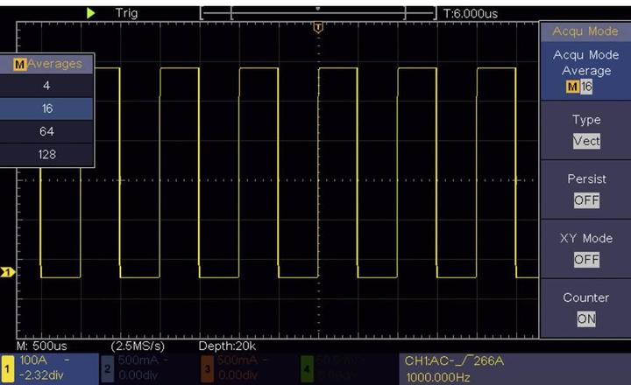This screenshot has height=385, width=631.
Task: Click the orange T trigger position marker
Action: (x=318, y=27)
